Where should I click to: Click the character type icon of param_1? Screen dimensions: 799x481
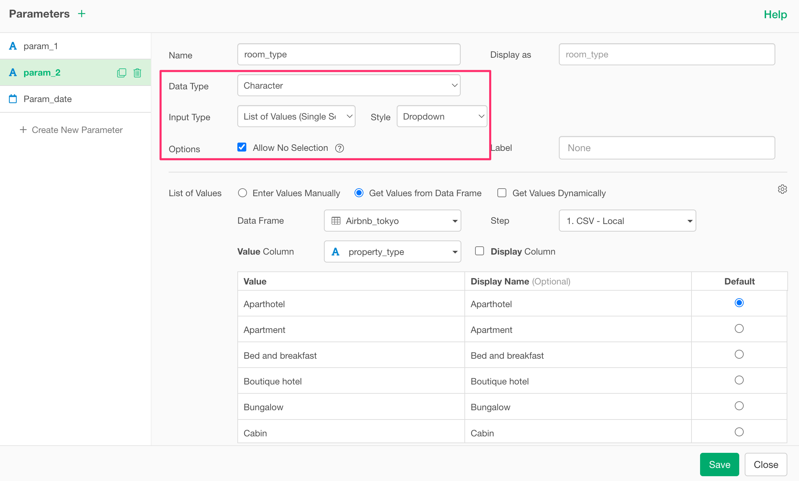click(x=13, y=46)
